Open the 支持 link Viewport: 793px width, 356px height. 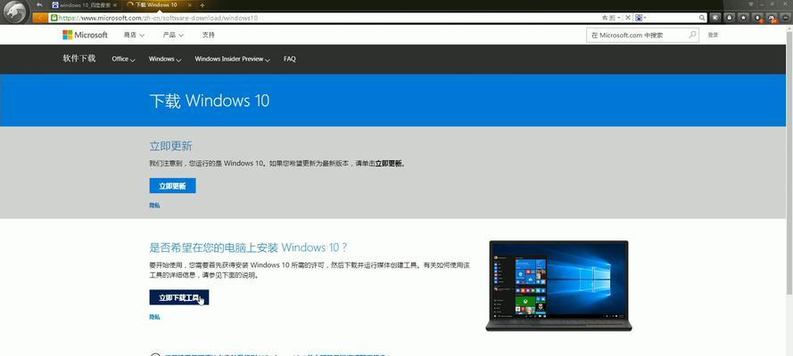point(209,36)
